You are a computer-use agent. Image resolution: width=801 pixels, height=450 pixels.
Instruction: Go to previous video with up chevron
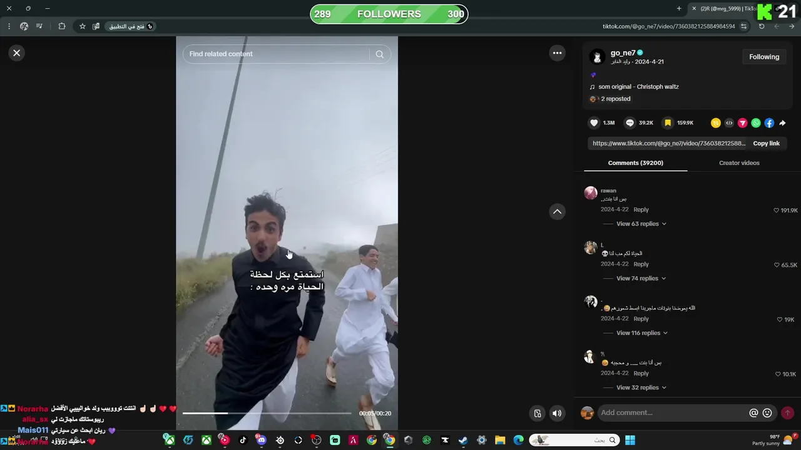(557, 212)
